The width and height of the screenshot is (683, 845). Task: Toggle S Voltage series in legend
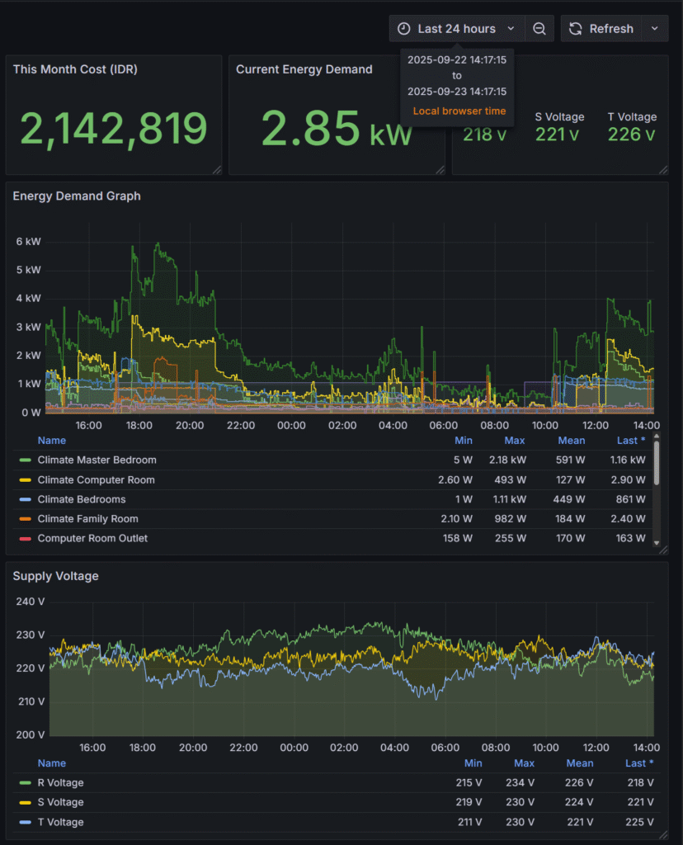[x=60, y=802]
